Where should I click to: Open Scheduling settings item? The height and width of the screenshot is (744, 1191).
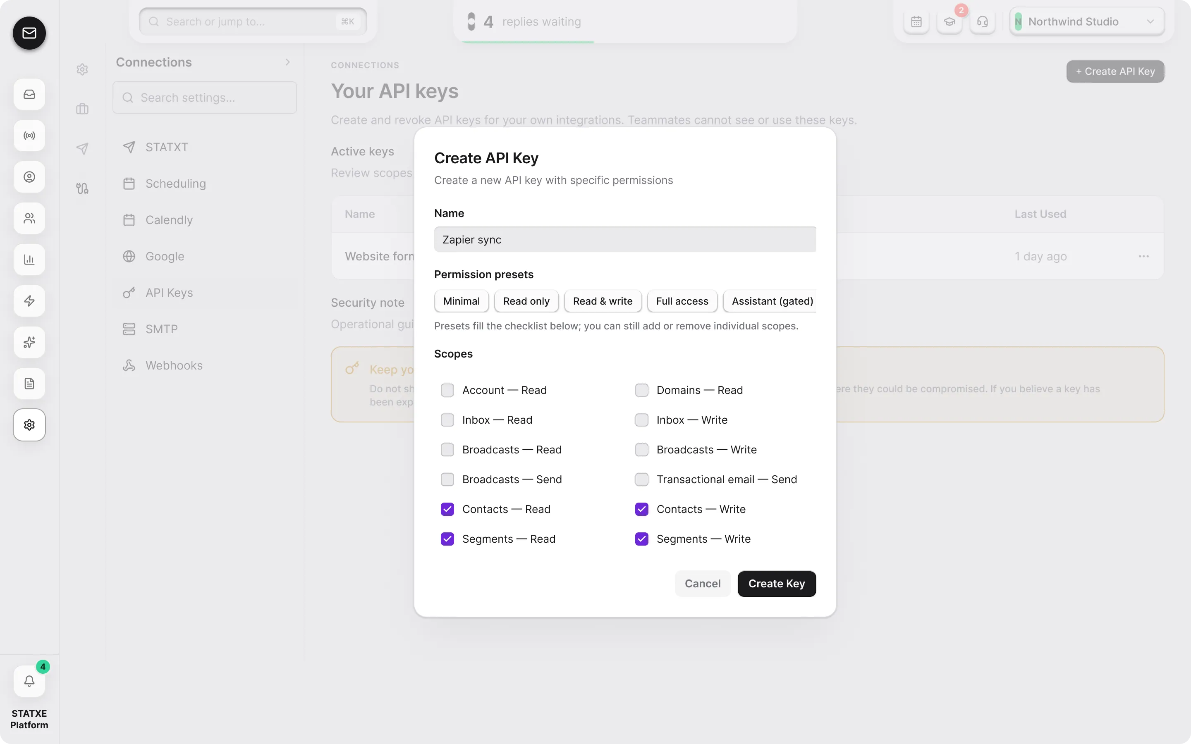click(205, 184)
